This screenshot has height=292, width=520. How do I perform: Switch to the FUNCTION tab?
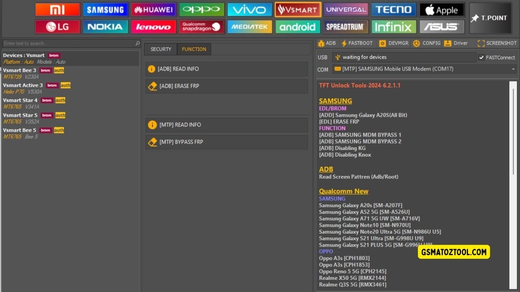(x=194, y=49)
